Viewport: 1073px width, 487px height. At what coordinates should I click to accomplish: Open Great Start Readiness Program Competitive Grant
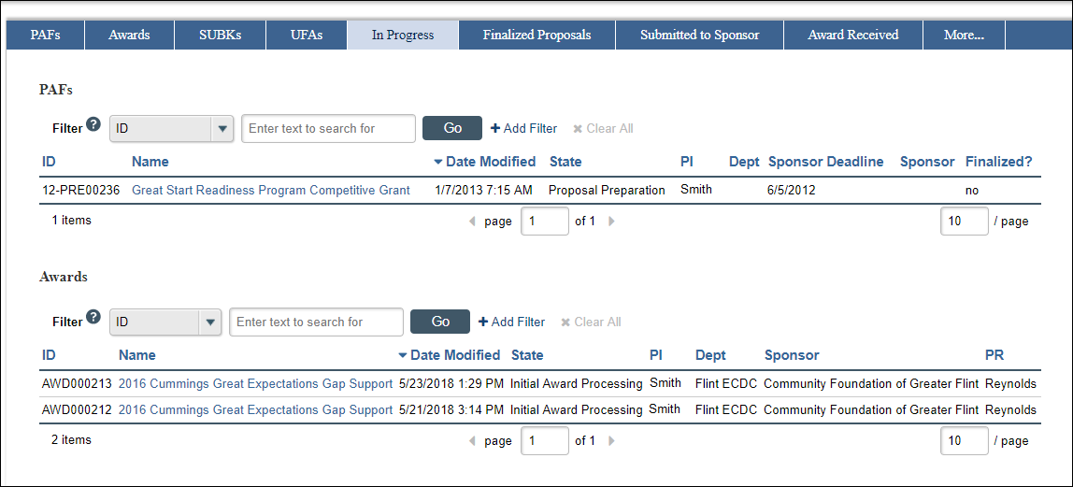[271, 191]
